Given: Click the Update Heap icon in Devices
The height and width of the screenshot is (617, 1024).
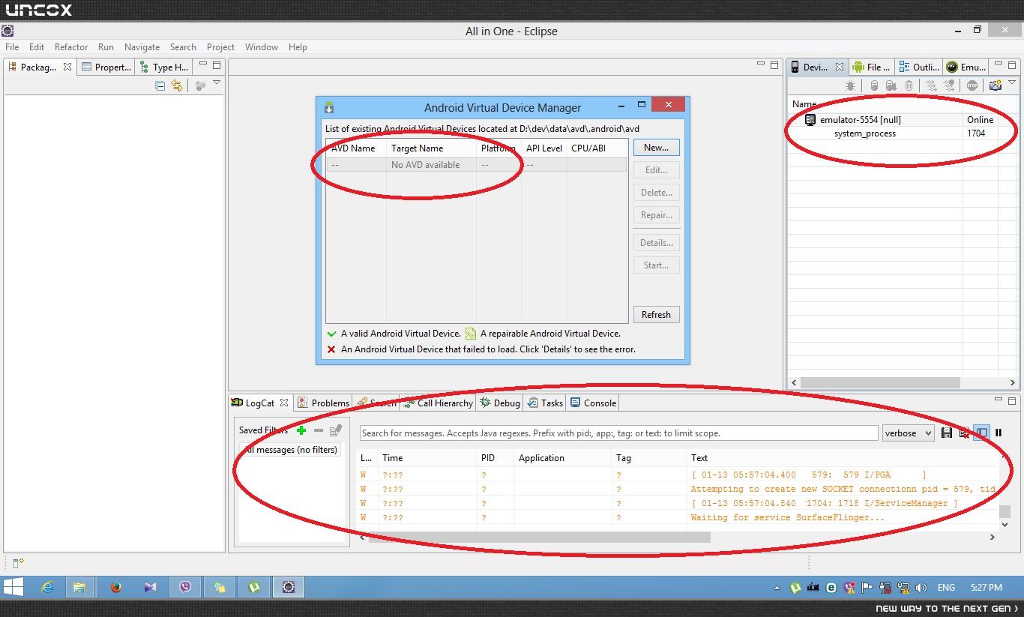Looking at the screenshot, I should pos(874,86).
